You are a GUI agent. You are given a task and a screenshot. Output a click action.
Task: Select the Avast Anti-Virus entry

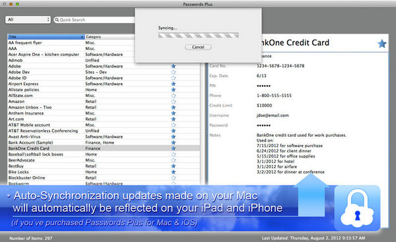(x=24, y=136)
